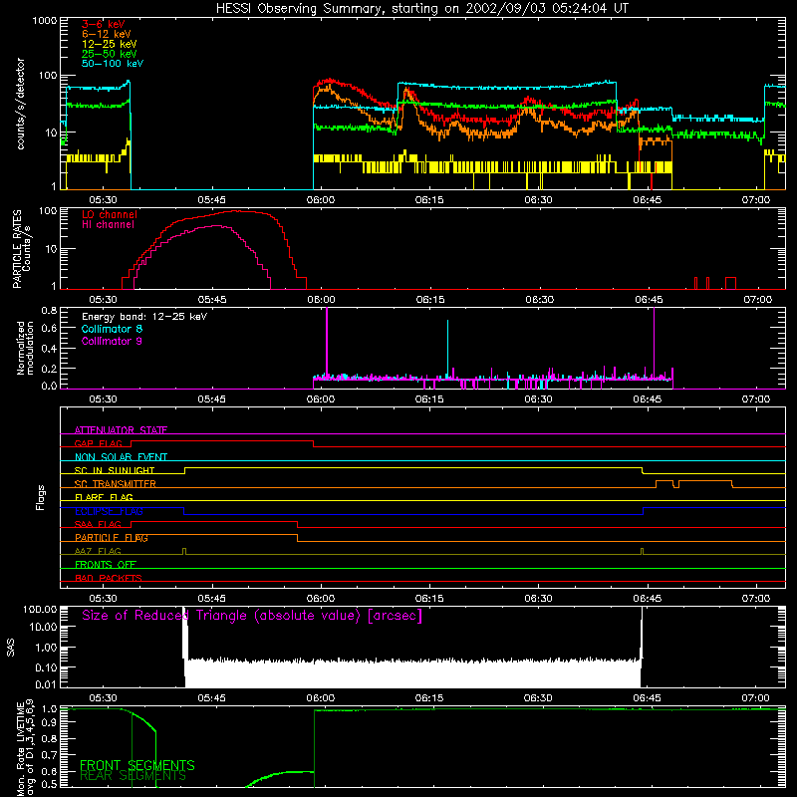Click the ECLIPSE FLAG label
797x797 pixels.
click(109, 511)
